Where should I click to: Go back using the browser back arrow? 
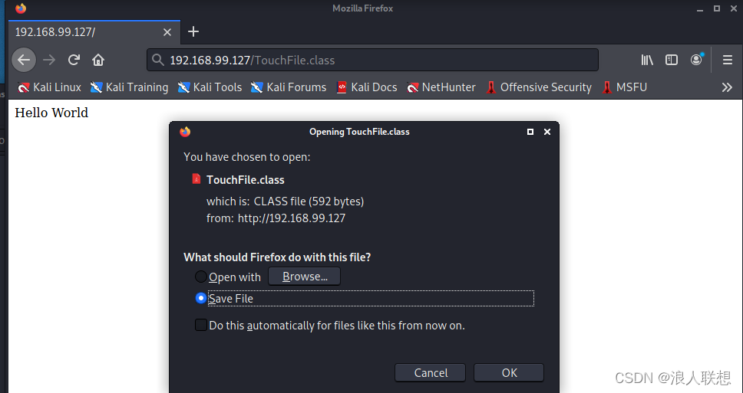(x=24, y=60)
